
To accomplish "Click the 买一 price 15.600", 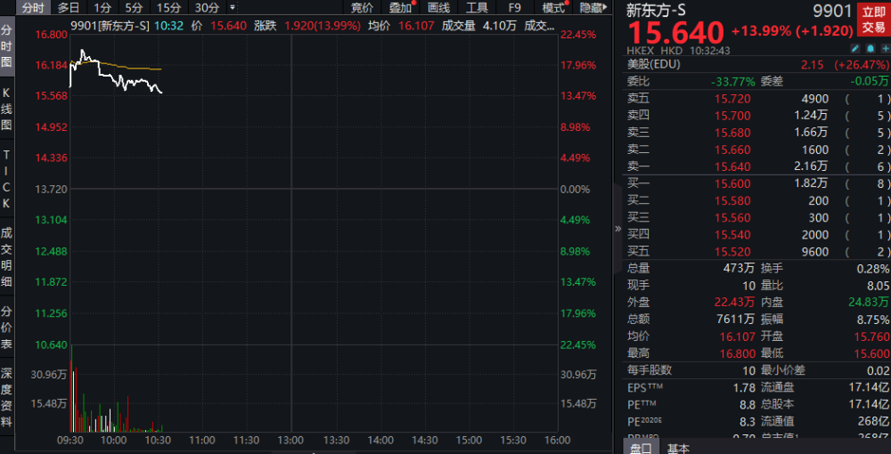I will point(732,184).
